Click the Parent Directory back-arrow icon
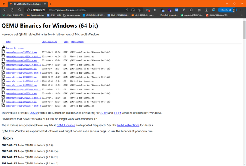The image size is (246, 166). pyautogui.click(x=3, y=47)
